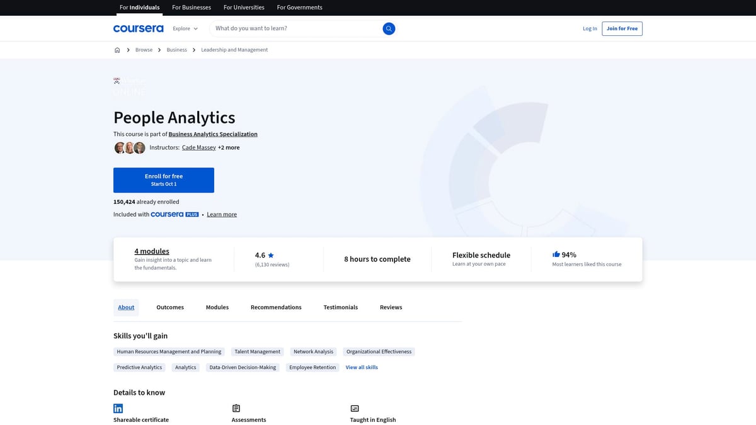Image resolution: width=756 pixels, height=425 pixels.
Task: Click the search input field
Action: (x=296, y=28)
